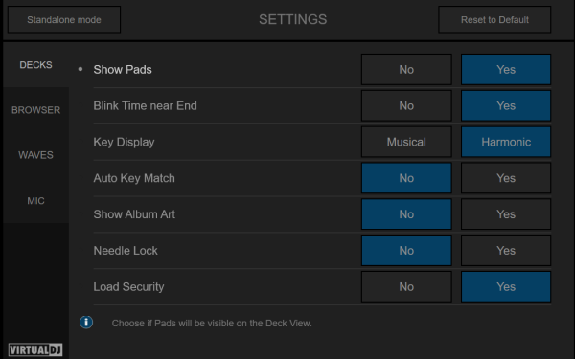Viewport: 575px width, 359px height.
Task: Enable Auto Key Match with Yes
Action: point(506,178)
